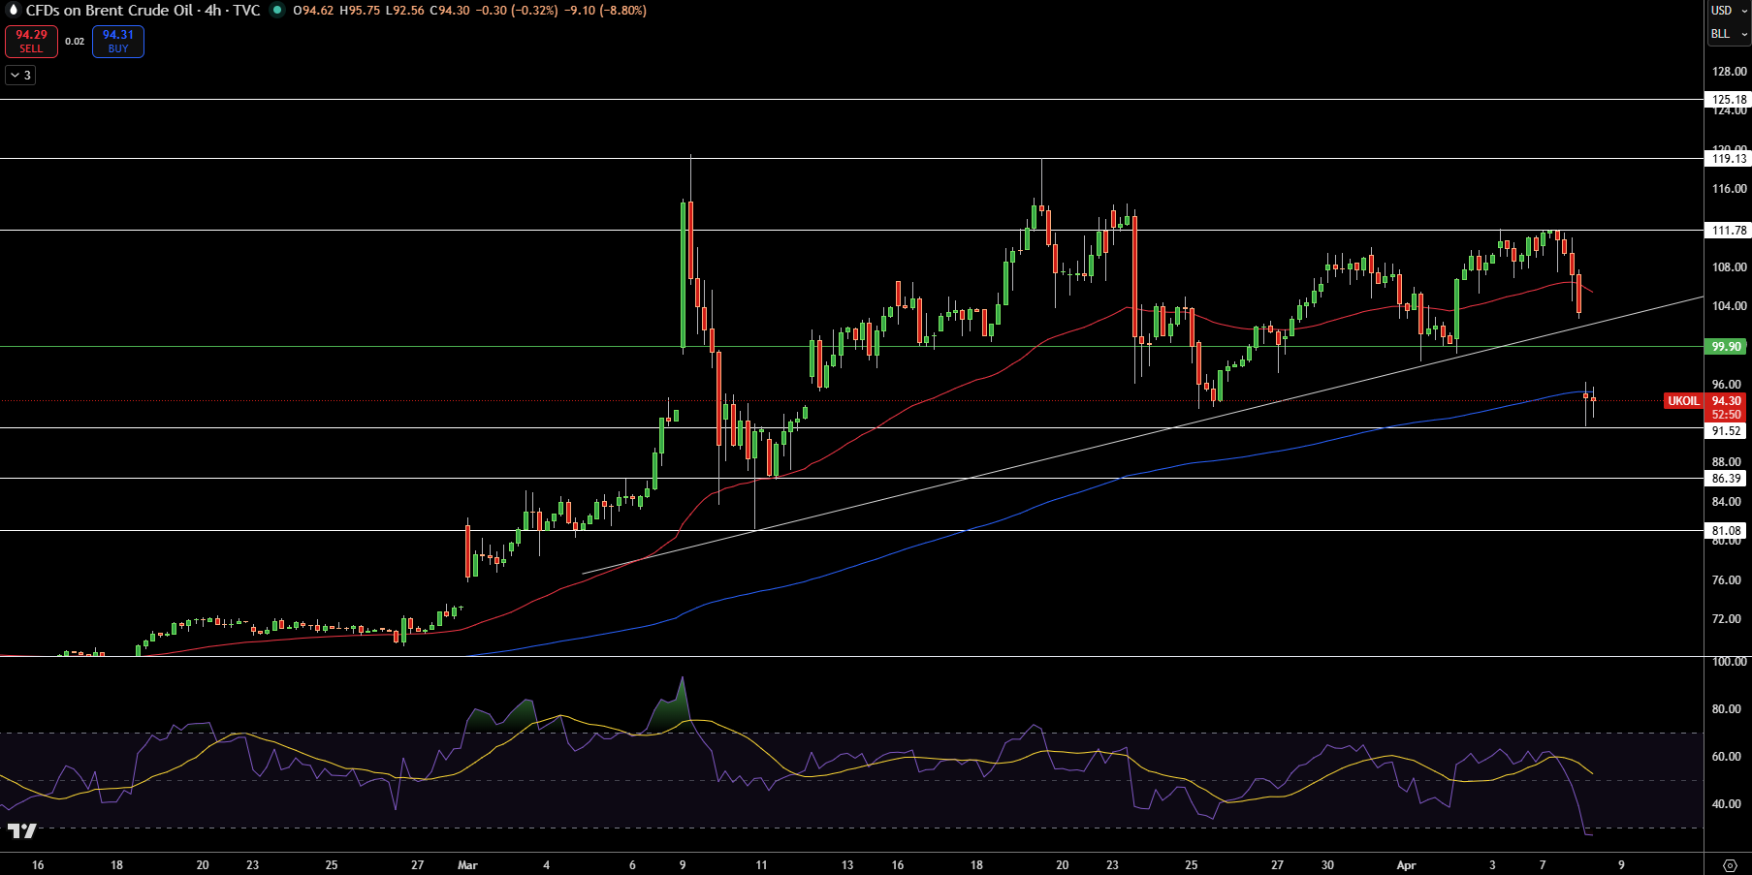Image resolution: width=1752 pixels, height=875 pixels.
Task: Select the 125.18 horizontal line price label
Action: (1729, 99)
